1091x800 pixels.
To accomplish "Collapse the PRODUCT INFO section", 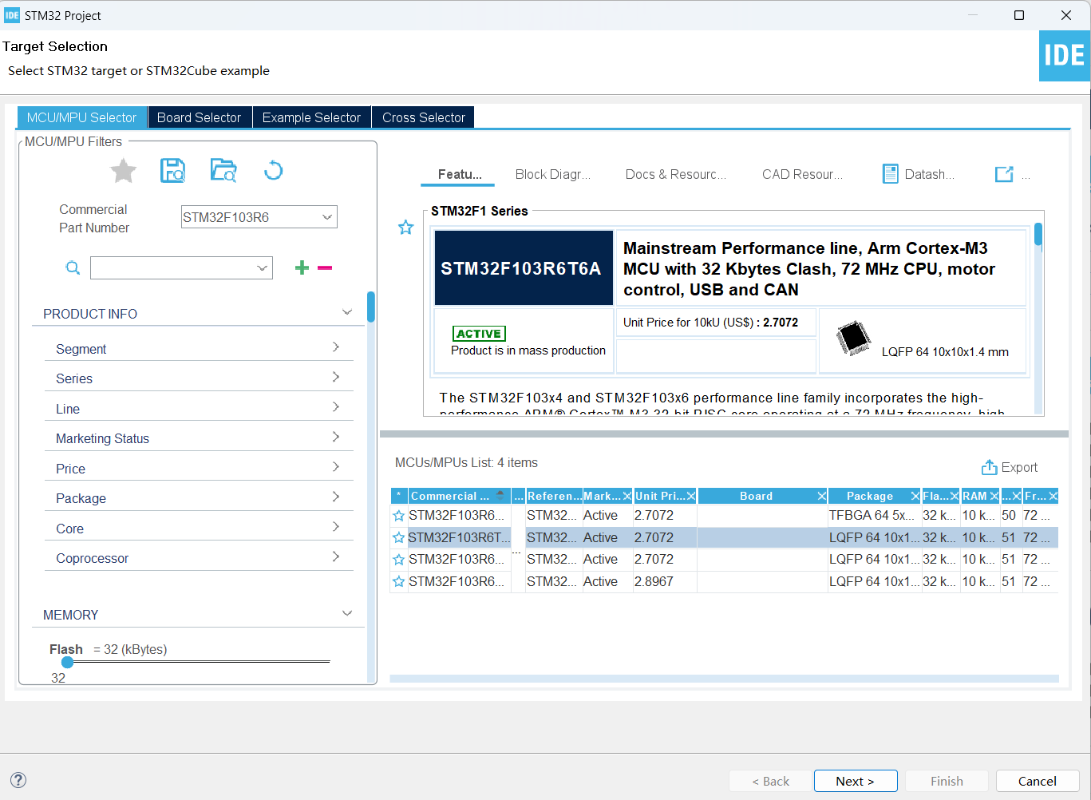I will pos(347,312).
